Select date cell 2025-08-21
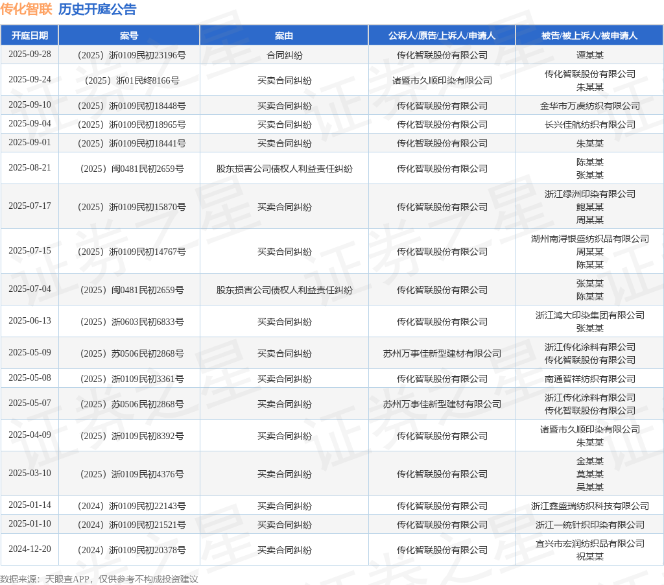Screen dimensions: 664x585 click(30, 168)
